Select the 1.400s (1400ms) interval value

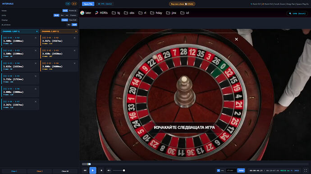[13, 41]
